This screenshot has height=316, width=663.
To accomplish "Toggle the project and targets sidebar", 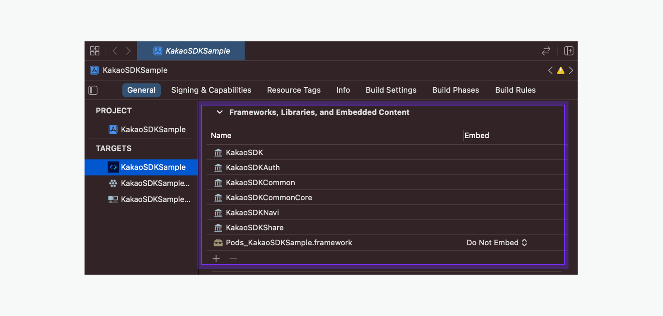I will coord(93,90).
